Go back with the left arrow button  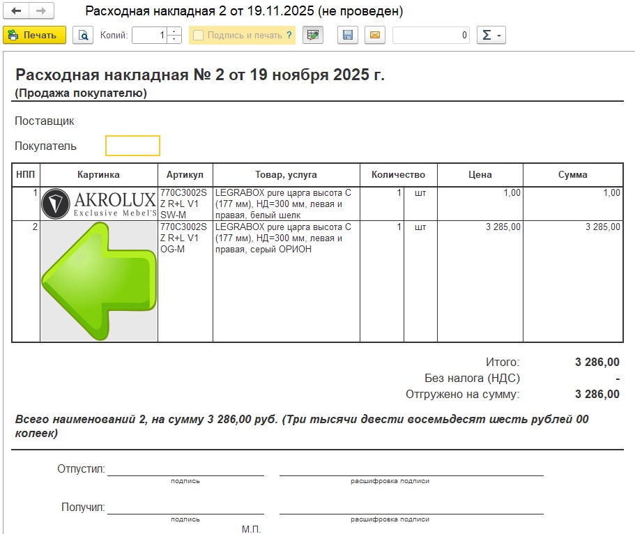(x=16, y=11)
